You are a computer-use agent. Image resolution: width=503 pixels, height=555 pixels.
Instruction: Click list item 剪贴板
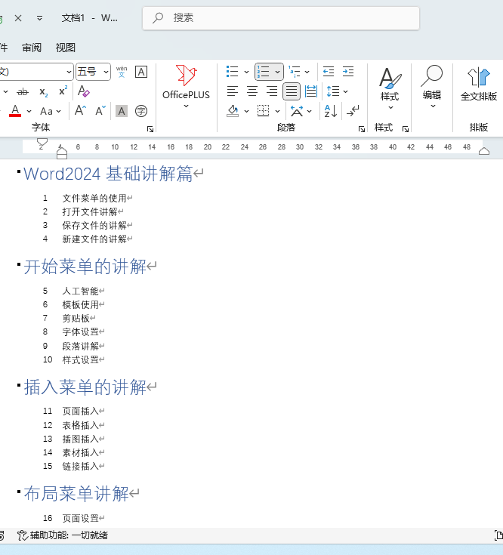pos(76,318)
